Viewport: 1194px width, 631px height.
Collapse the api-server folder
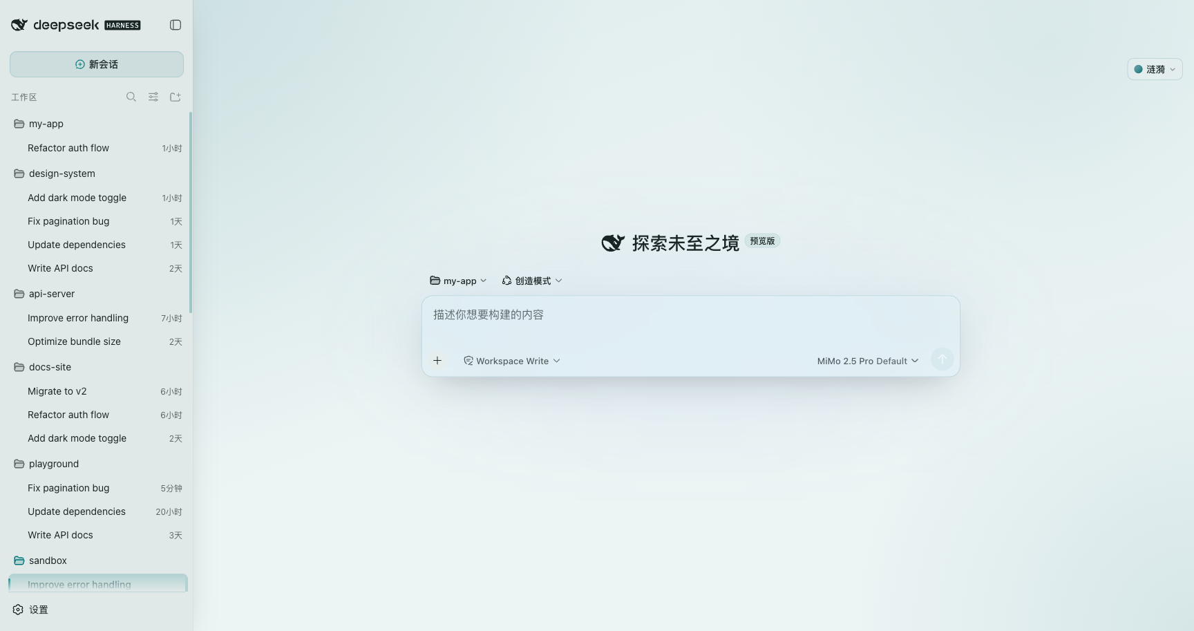97,294
